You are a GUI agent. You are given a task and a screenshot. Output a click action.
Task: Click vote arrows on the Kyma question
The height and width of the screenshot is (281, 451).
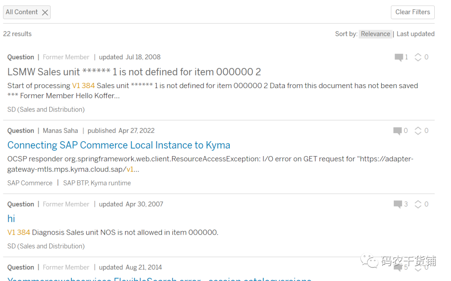pos(418,131)
